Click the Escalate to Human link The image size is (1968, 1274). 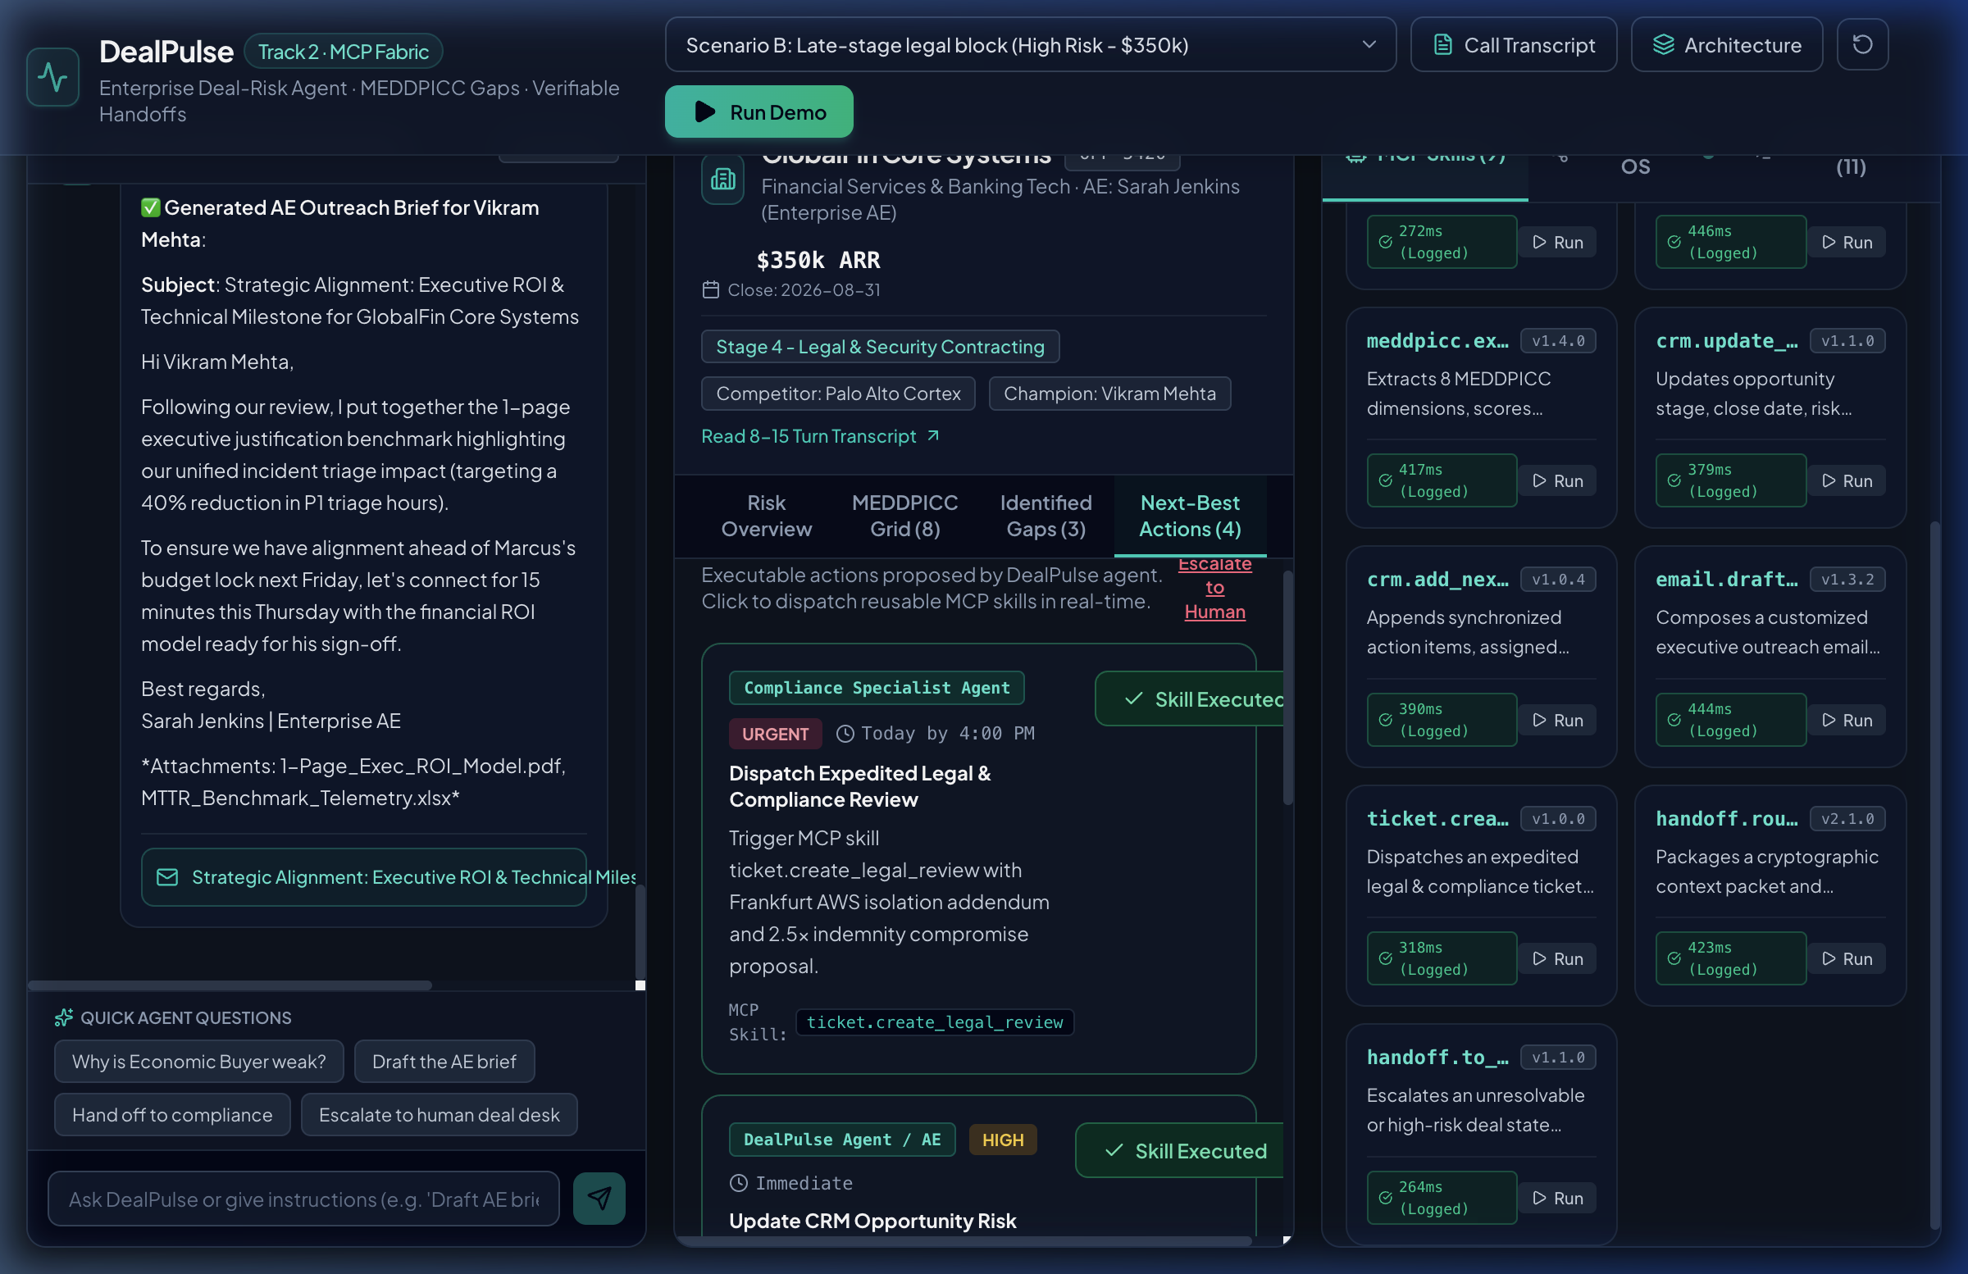[x=1214, y=588]
